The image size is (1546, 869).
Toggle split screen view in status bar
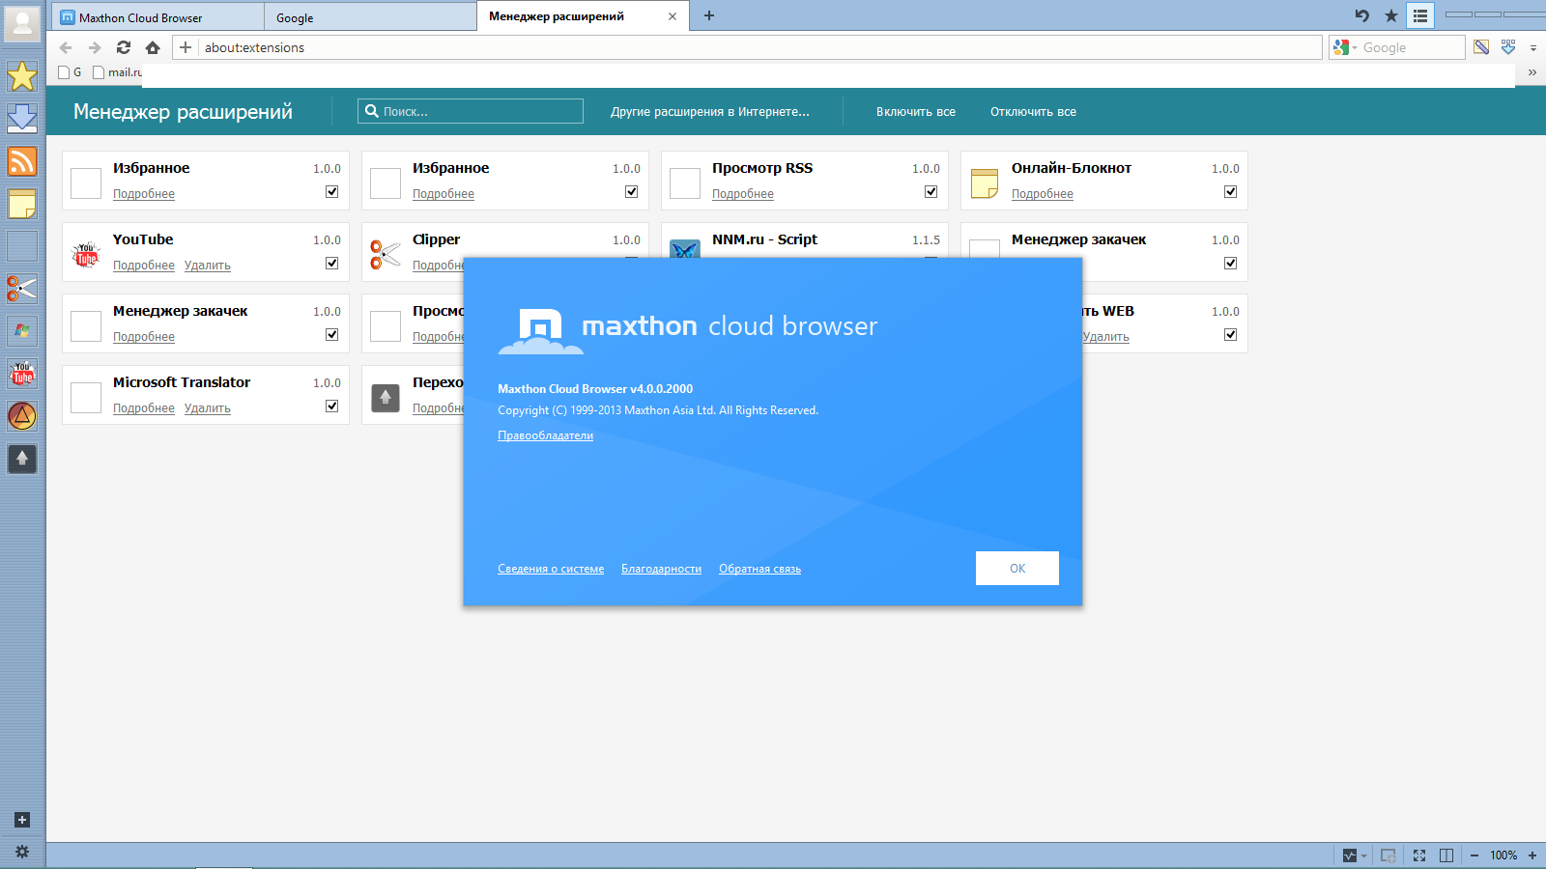[1446, 855]
